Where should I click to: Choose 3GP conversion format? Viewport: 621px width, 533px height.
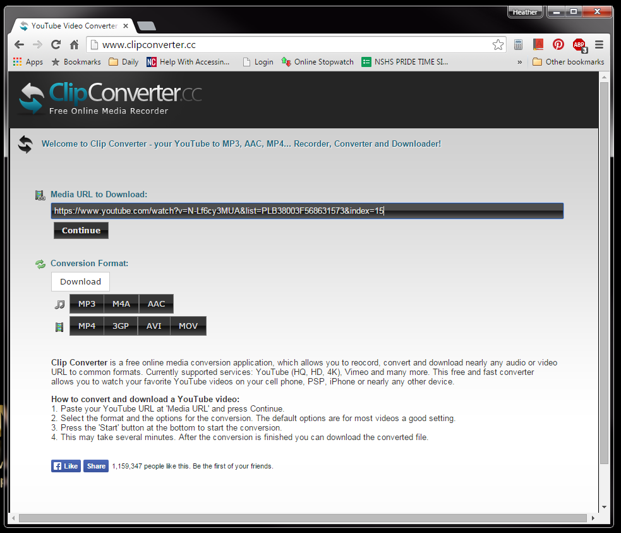pos(121,326)
